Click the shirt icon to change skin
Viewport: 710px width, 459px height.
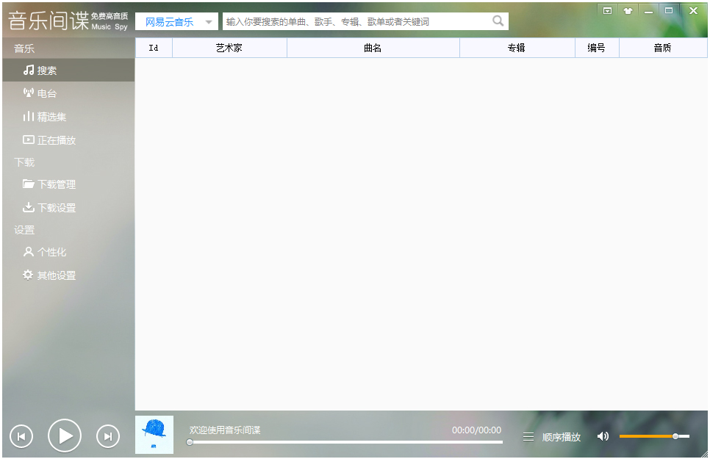coord(628,11)
